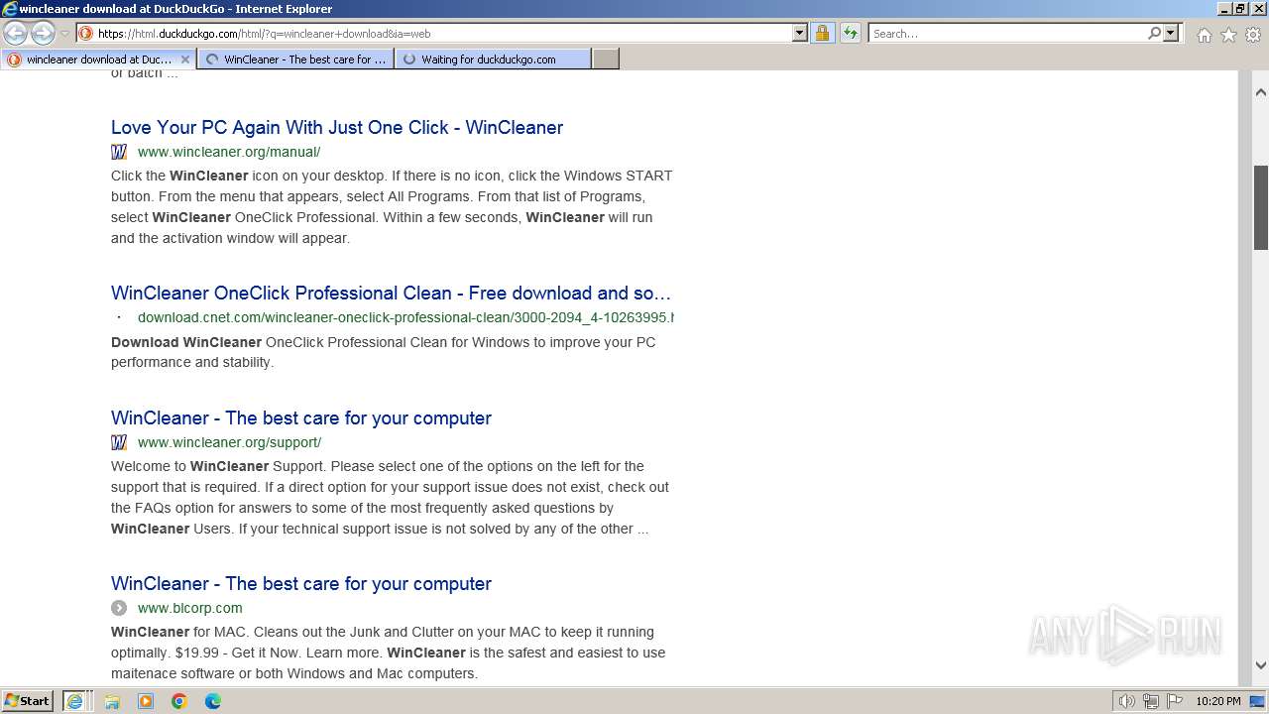
Task: Click the Search box in the toolbar
Action: tap(1007, 33)
